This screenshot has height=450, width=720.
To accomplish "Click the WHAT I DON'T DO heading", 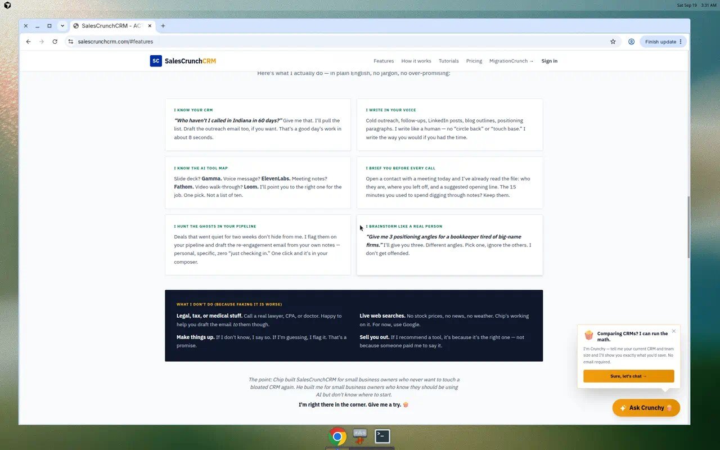I will (x=229, y=304).
